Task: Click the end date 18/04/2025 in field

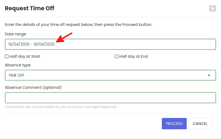Action: click(x=44, y=44)
